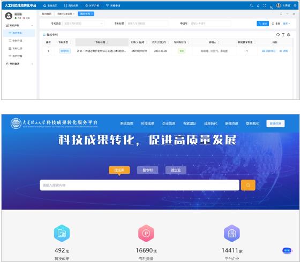Open the 专利类型 dropdown filter
The image size is (301, 263).
click(x=84, y=24)
